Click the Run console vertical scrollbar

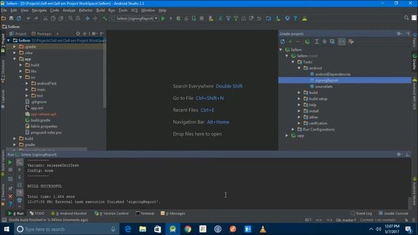tap(410, 204)
